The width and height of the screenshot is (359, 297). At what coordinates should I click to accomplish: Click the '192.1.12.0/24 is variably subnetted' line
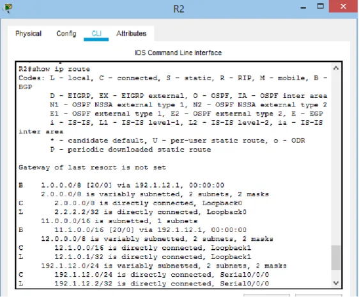[164, 266]
